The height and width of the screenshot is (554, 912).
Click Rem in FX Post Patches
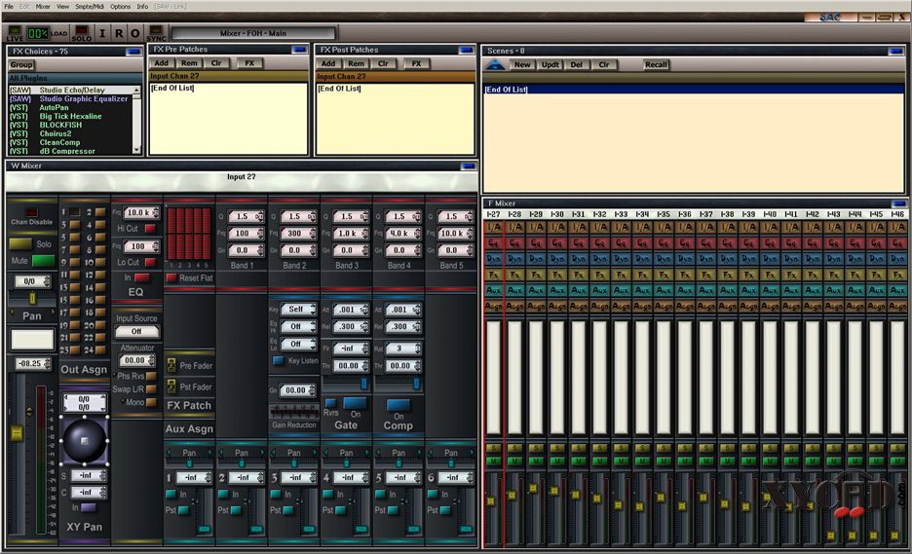point(356,64)
